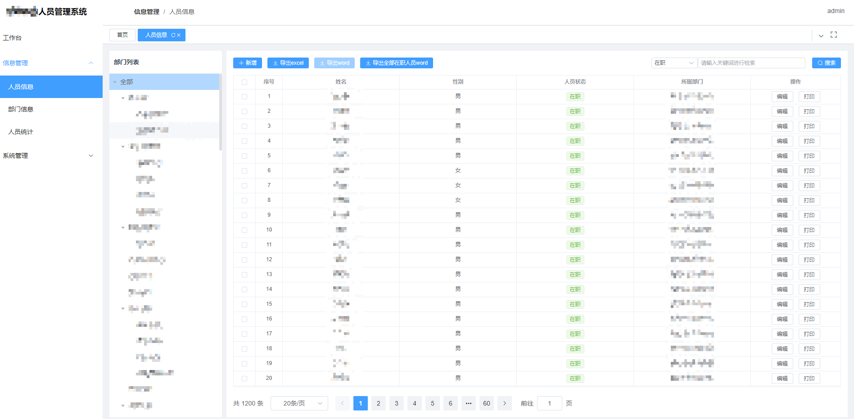The width and height of the screenshot is (854, 419).
Task: Click the 性别 column header
Action: 458,82
